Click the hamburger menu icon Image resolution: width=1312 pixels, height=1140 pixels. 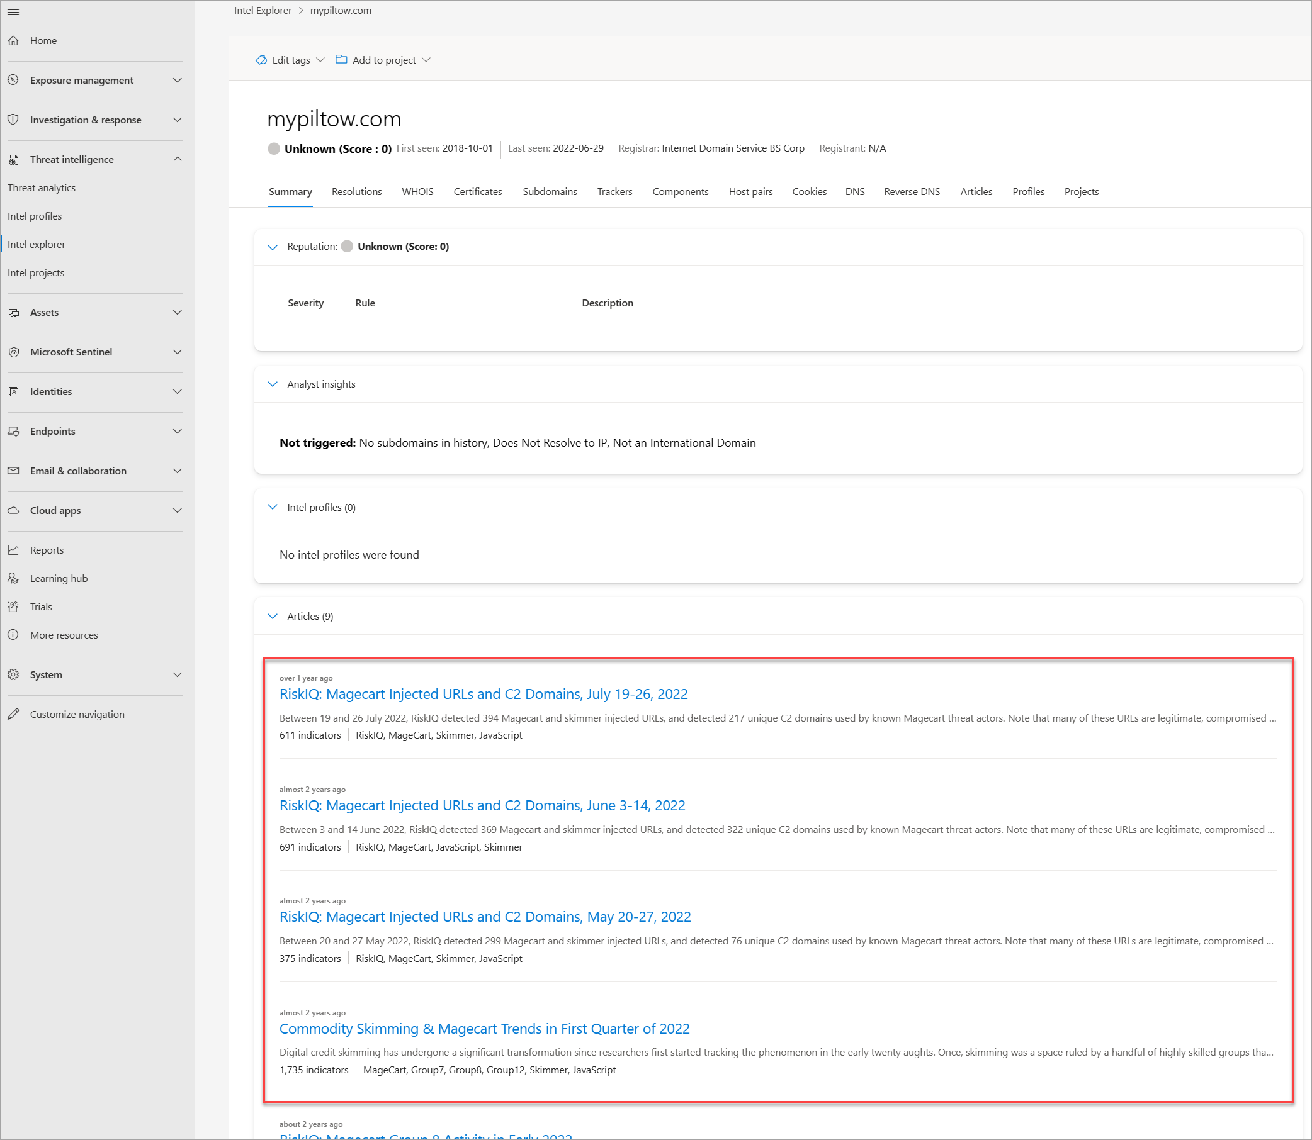(13, 12)
